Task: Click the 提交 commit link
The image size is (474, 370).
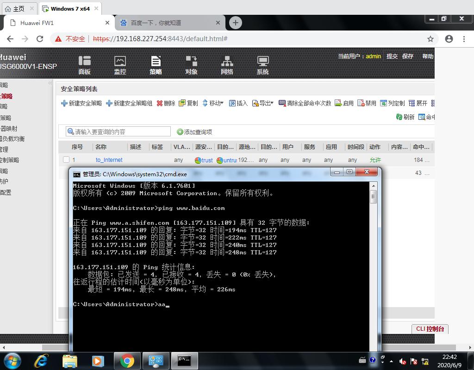Action: 392,56
